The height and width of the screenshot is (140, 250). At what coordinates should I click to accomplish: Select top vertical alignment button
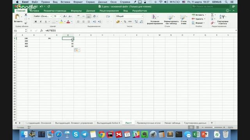click(78, 16)
